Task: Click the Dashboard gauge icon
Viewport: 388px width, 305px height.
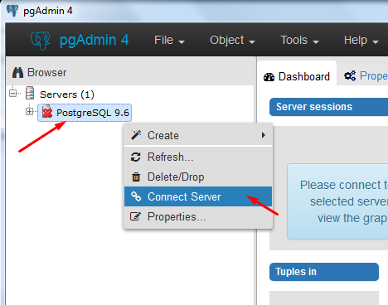Action: [x=269, y=77]
